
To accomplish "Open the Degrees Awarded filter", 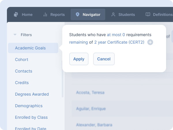I will click(x=32, y=94).
